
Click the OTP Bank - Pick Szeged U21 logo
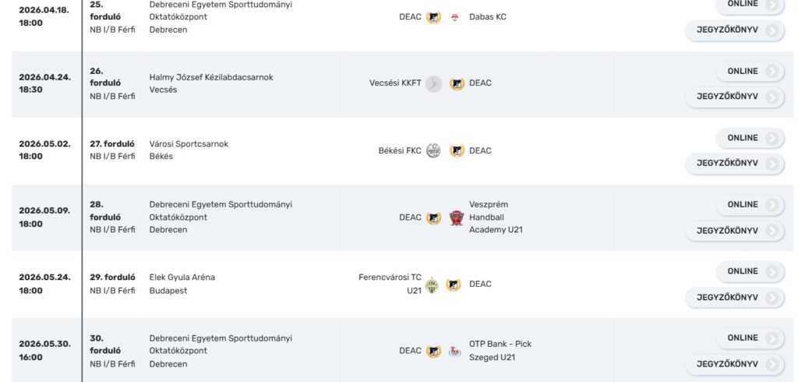[455, 352]
